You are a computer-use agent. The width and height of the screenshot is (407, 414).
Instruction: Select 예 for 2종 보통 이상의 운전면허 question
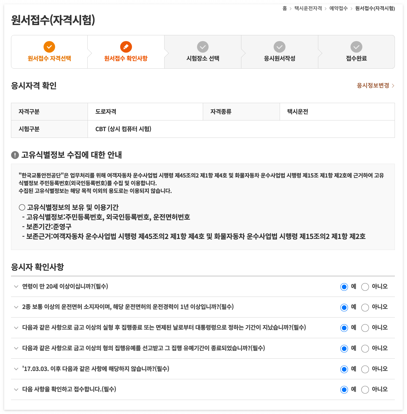(344, 307)
